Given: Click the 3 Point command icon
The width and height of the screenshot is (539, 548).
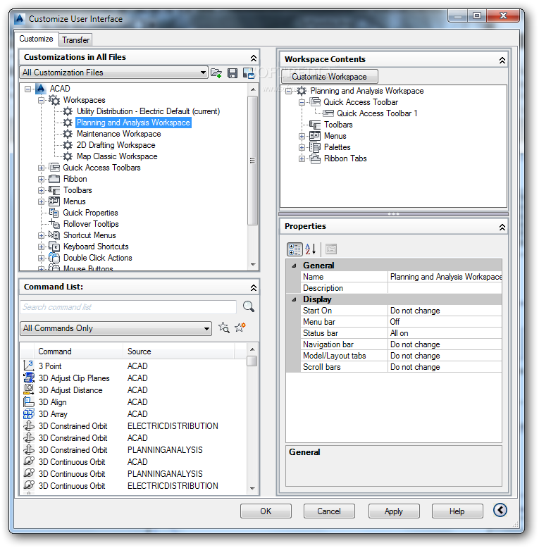Looking at the screenshot, I should pyautogui.click(x=28, y=366).
